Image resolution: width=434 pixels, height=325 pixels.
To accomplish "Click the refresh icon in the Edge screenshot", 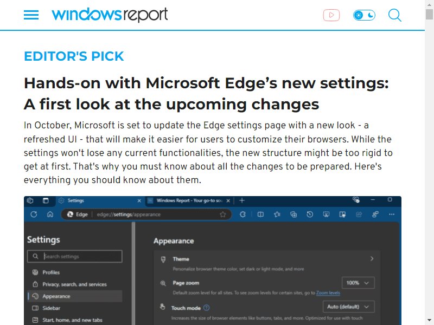I will [x=34, y=214].
